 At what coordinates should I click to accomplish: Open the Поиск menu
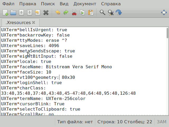click(48, 4)
